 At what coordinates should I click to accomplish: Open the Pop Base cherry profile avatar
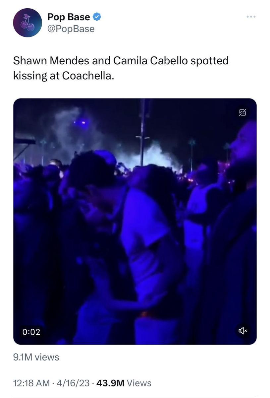[x=27, y=23]
